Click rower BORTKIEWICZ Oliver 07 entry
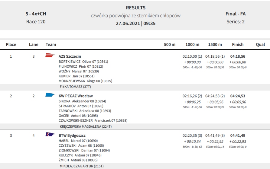270x169 pixels. pos(83,62)
